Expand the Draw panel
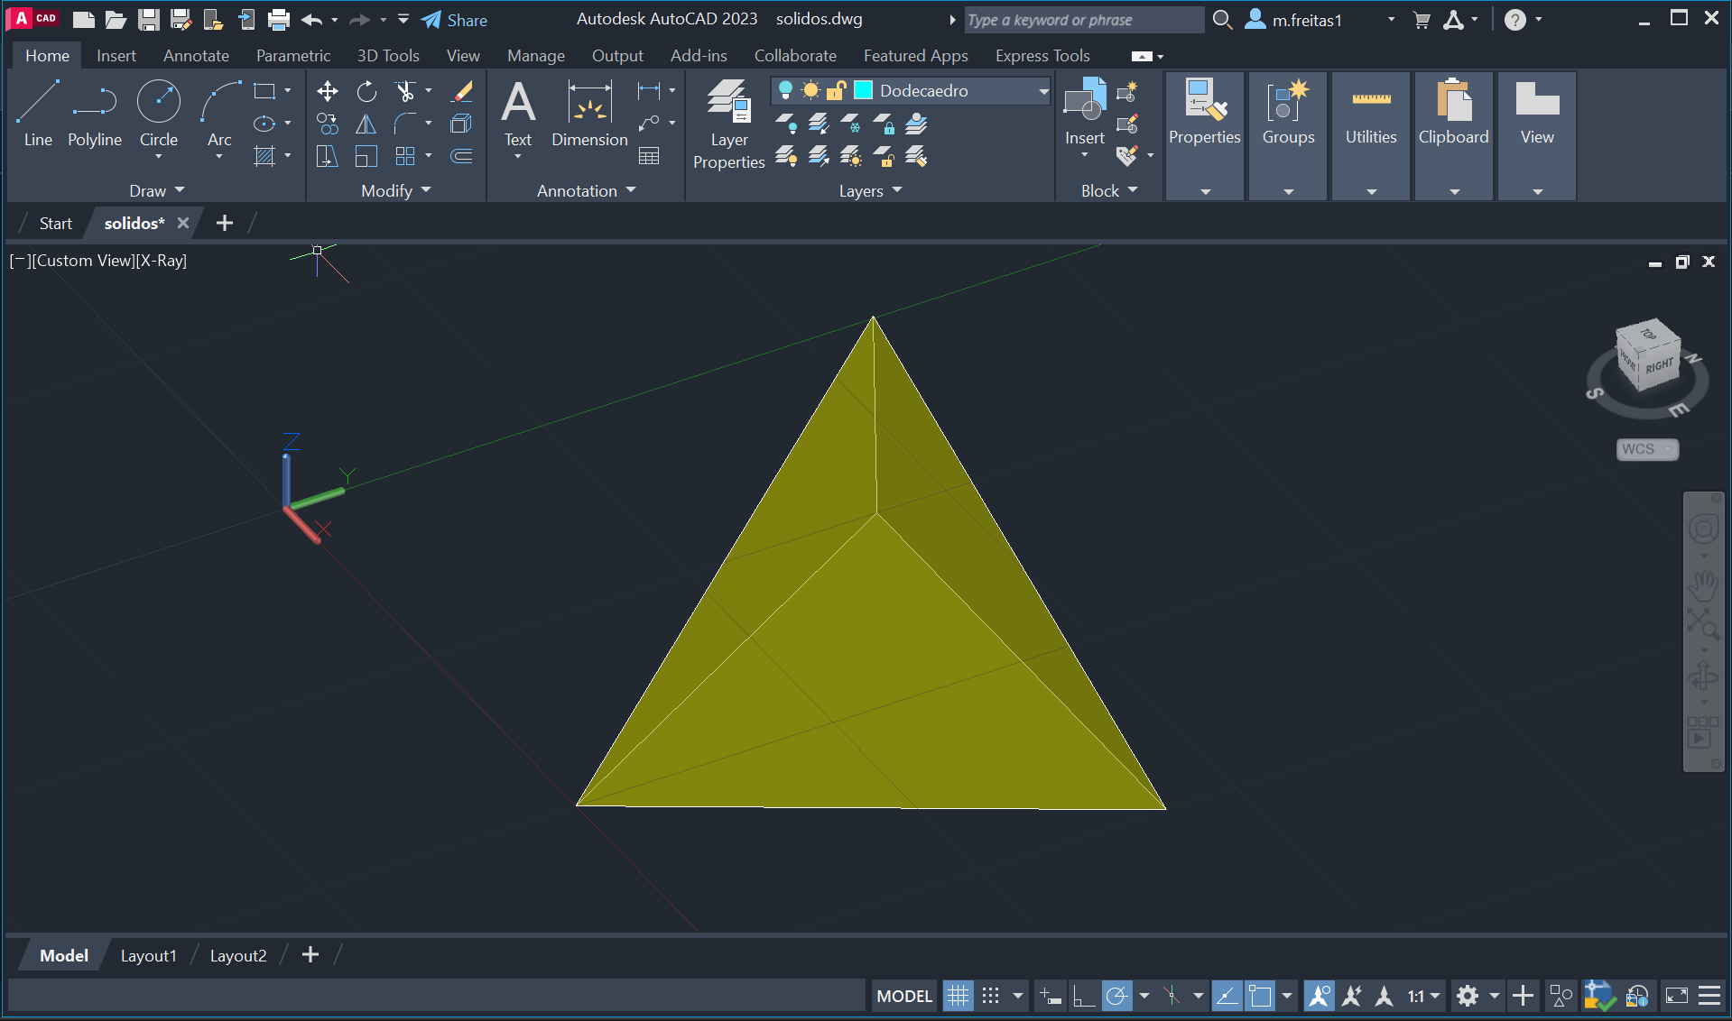Viewport: 1732px width, 1021px height. (157, 190)
